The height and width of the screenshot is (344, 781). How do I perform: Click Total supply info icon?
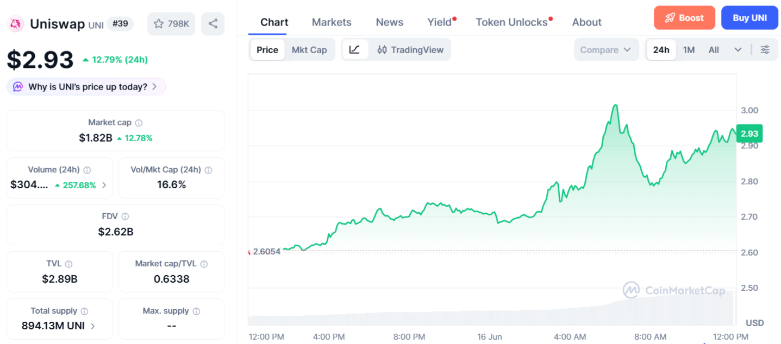[84, 311]
